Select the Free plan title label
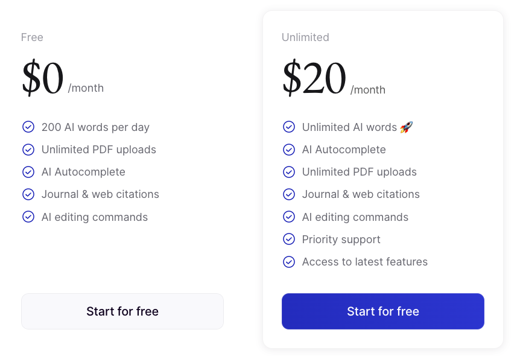Image resolution: width=517 pixels, height=356 pixels. (32, 37)
